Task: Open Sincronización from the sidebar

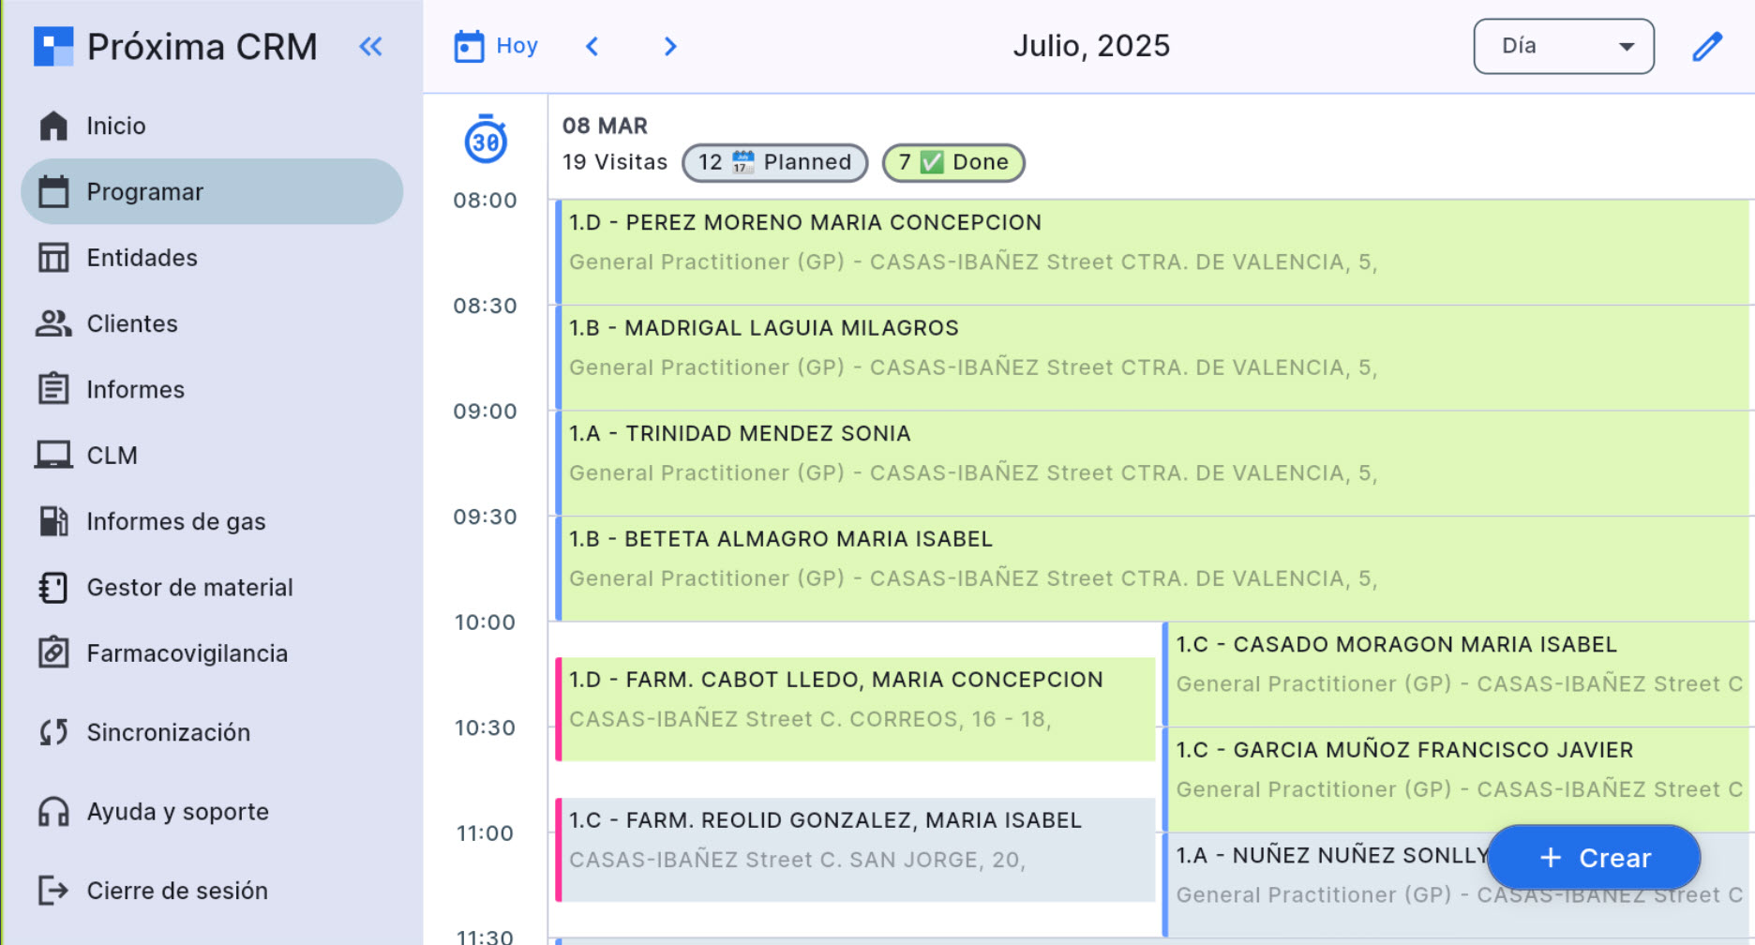Action: click(x=168, y=732)
